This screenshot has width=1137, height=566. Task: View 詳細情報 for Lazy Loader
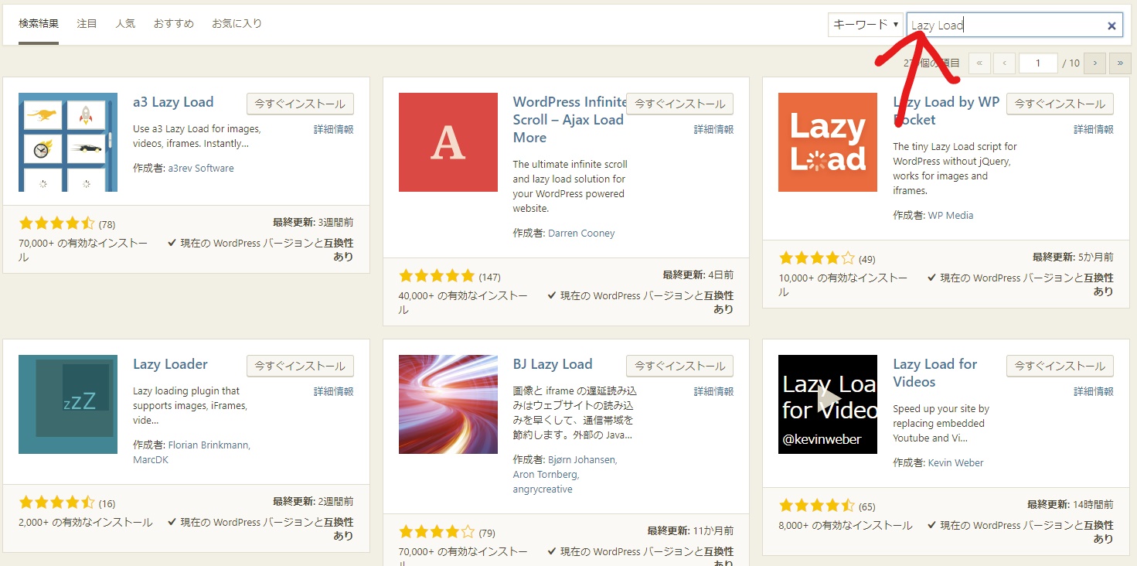[x=334, y=391]
